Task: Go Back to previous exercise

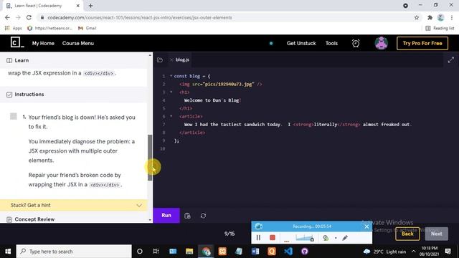Action: pos(407,234)
